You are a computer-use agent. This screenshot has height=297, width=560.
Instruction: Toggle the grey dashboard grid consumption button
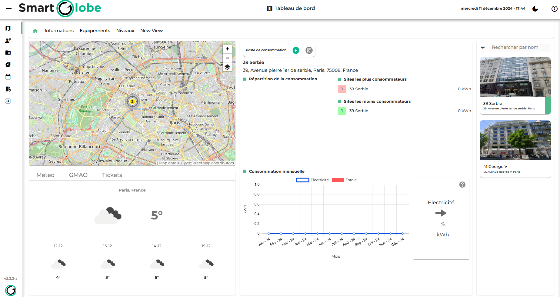point(309,50)
